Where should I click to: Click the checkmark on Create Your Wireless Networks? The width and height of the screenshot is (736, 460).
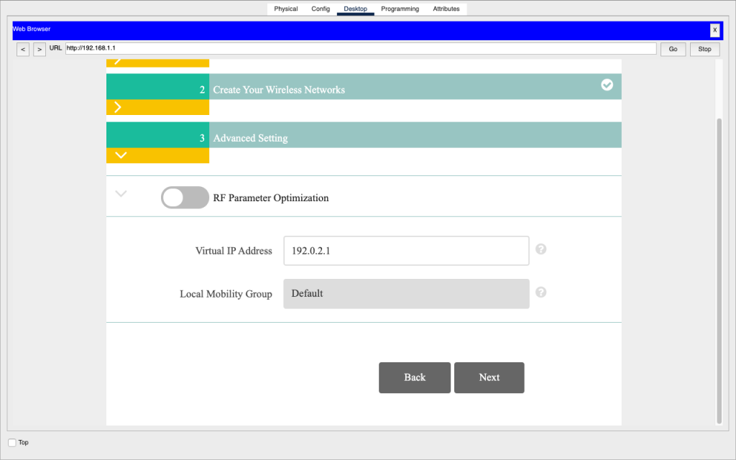pyautogui.click(x=607, y=85)
